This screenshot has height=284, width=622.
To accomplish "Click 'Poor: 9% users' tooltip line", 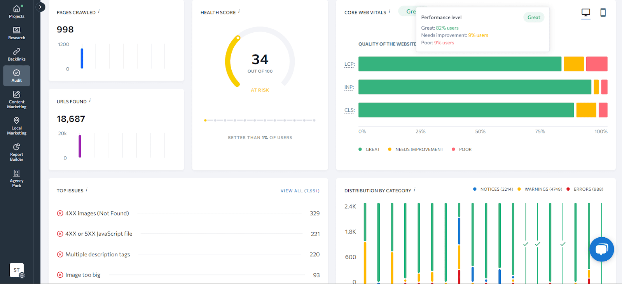I will pyautogui.click(x=438, y=43).
